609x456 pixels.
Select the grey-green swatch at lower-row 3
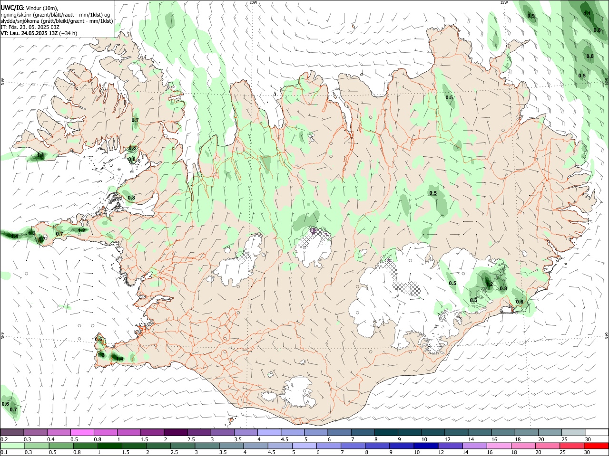pyautogui.click(x=207, y=446)
